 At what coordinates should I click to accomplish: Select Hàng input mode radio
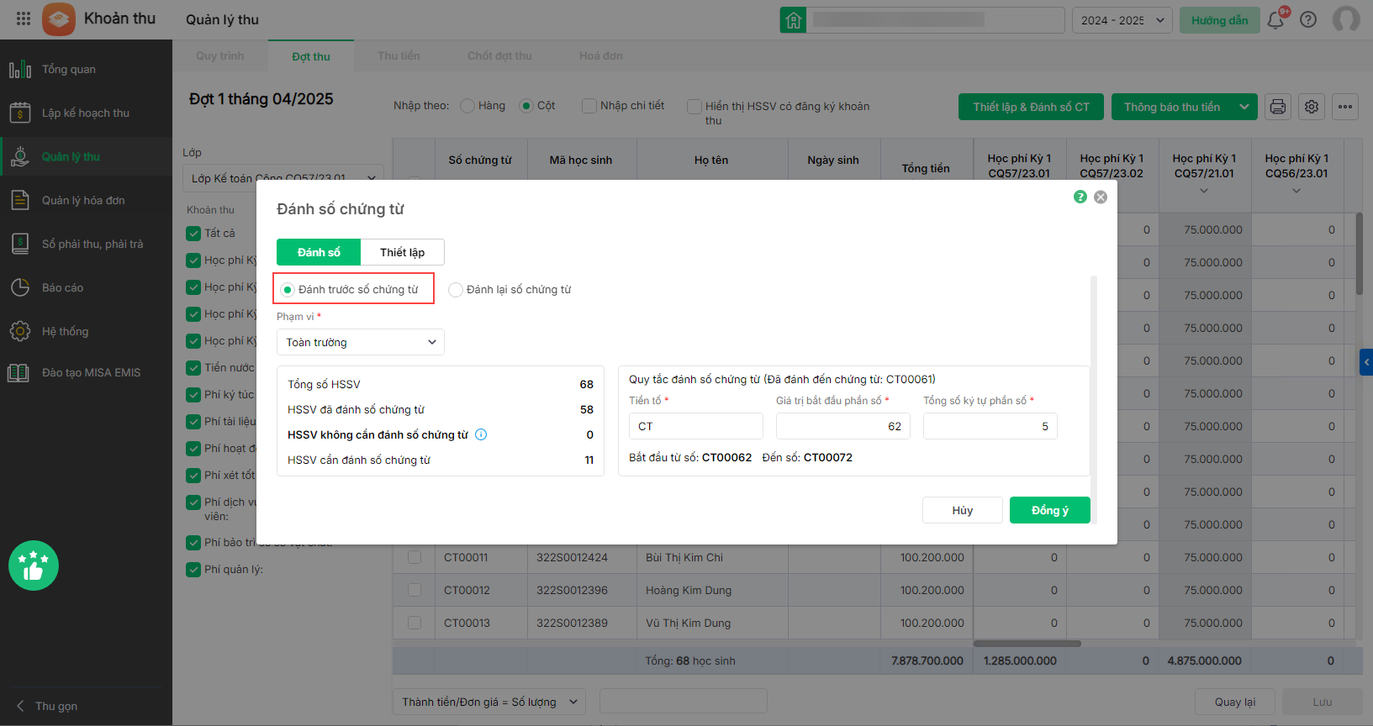click(x=467, y=106)
